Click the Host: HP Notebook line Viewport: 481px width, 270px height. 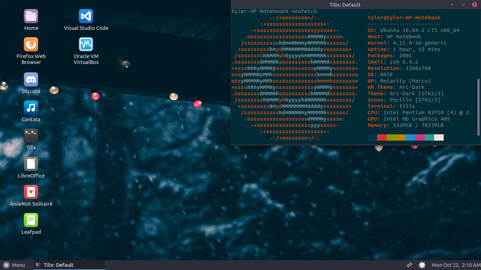394,37
